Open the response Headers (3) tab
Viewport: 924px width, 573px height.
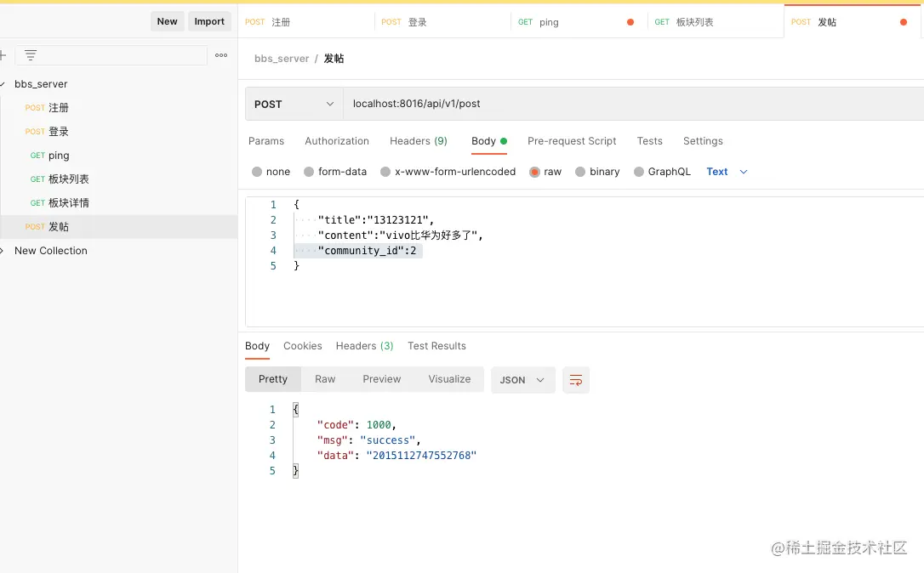pyautogui.click(x=364, y=346)
